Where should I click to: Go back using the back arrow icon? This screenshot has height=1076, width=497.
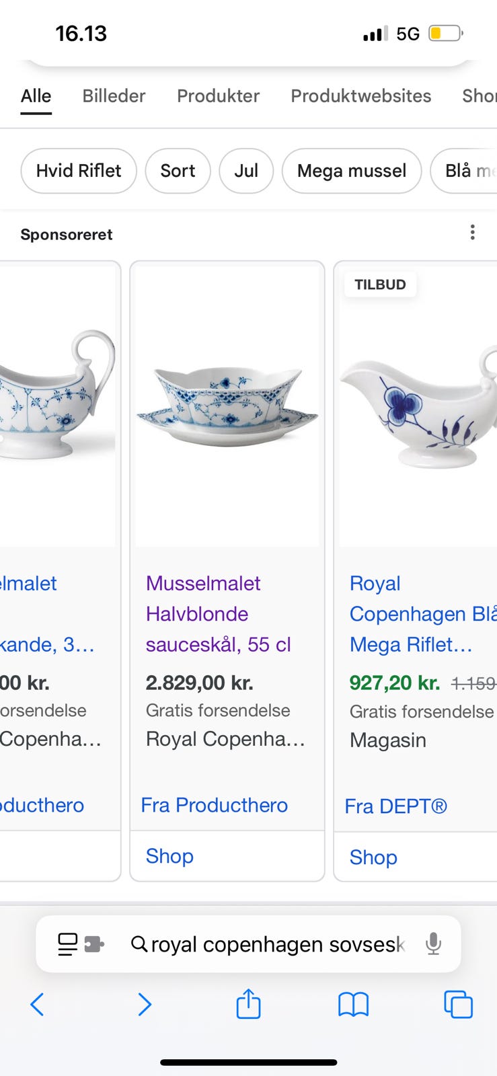[36, 1005]
